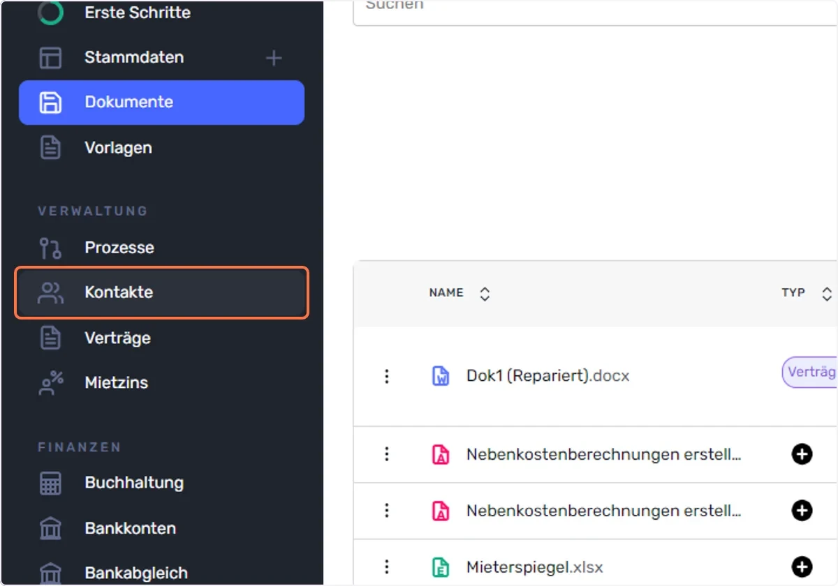Click the Mietzins percent-person icon
The height and width of the screenshot is (586, 838).
tap(50, 383)
